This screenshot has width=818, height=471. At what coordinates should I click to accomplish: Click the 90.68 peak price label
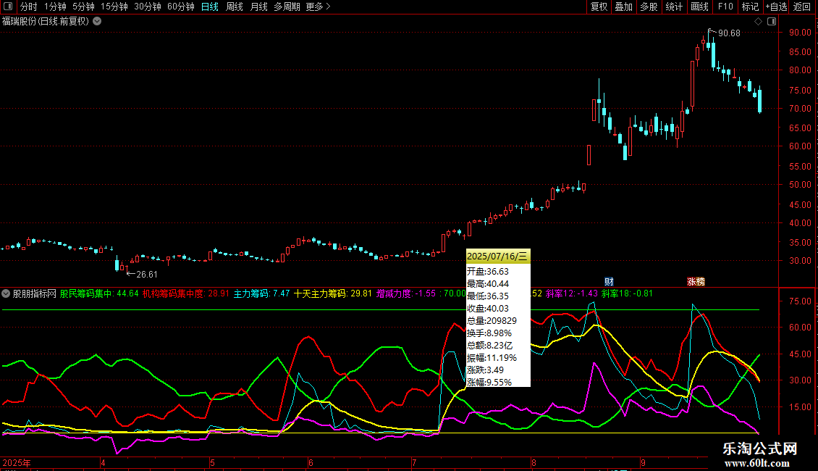[729, 33]
